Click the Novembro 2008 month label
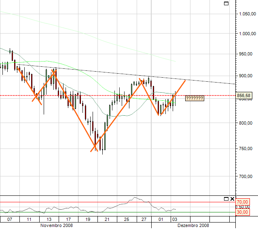 click(x=57, y=225)
